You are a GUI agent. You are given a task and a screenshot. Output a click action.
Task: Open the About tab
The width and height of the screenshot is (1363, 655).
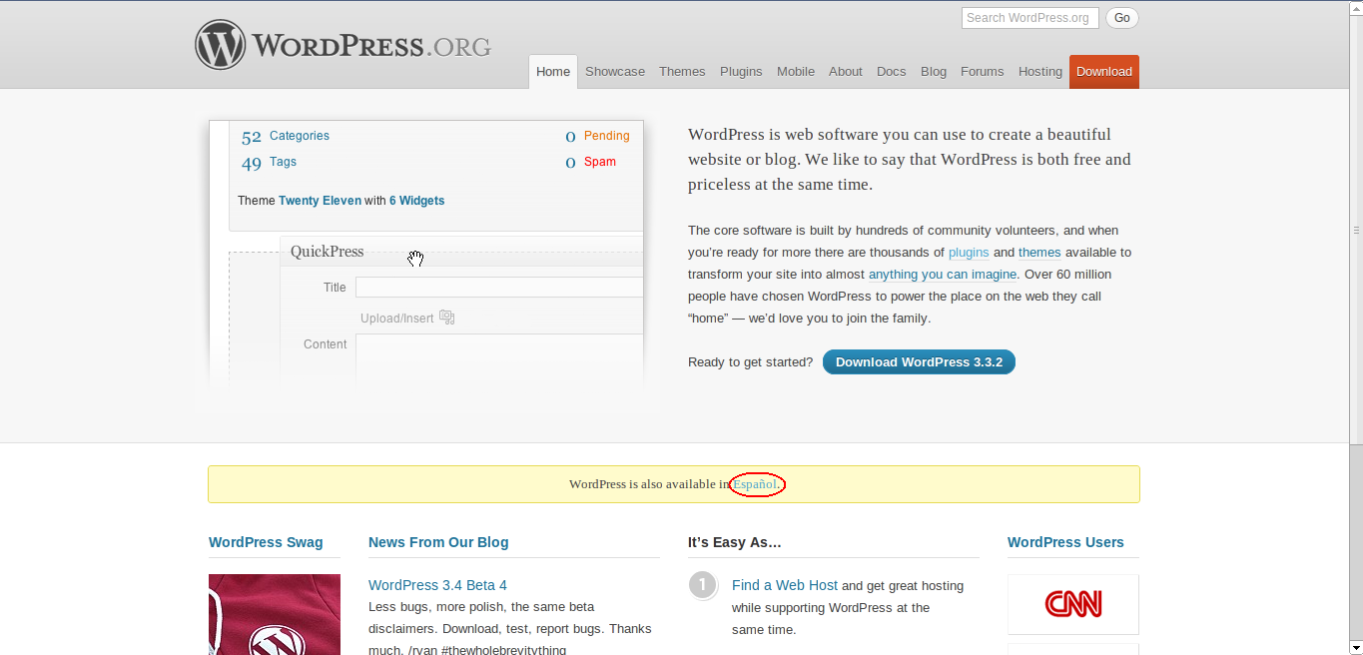[x=846, y=72]
